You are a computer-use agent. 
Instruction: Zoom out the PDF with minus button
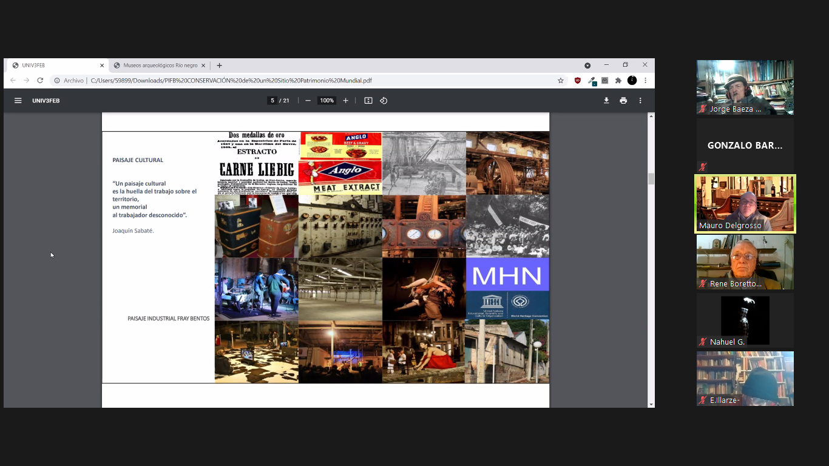308,101
